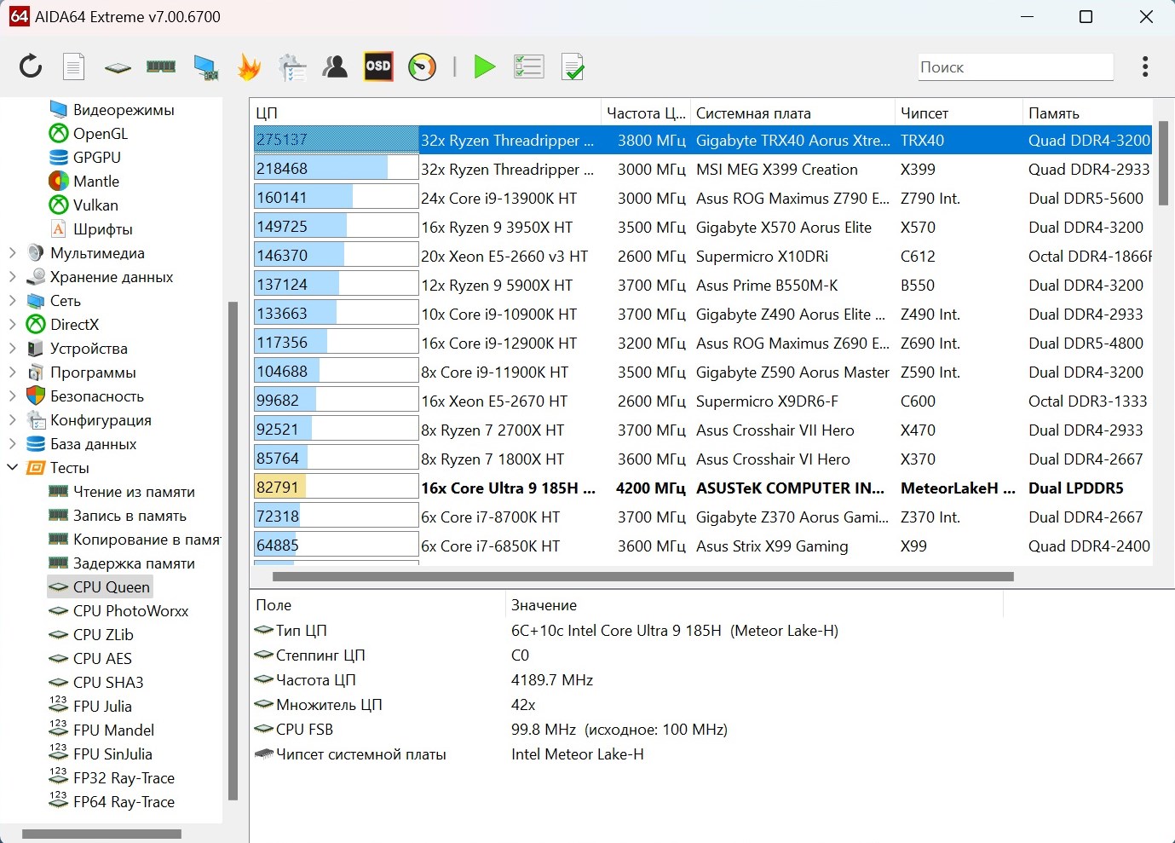The image size is (1175, 843).
Task: Open the three-dot options menu
Action: tap(1144, 66)
